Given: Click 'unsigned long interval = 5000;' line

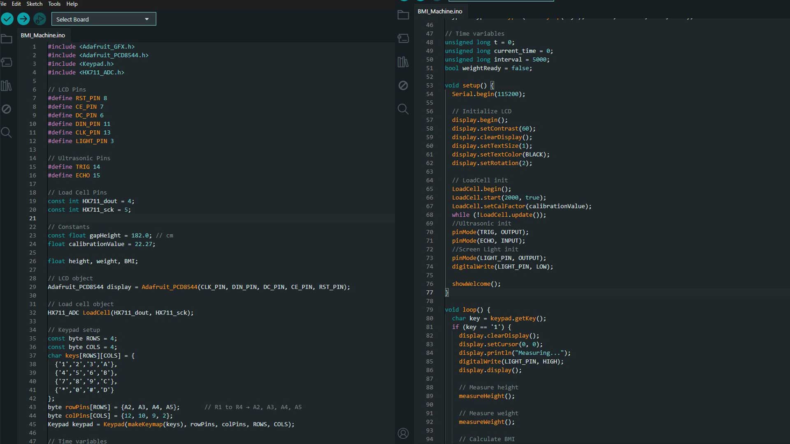Looking at the screenshot, I should coord(497,60).
